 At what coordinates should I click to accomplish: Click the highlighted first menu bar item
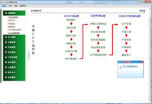pos(4,6)
